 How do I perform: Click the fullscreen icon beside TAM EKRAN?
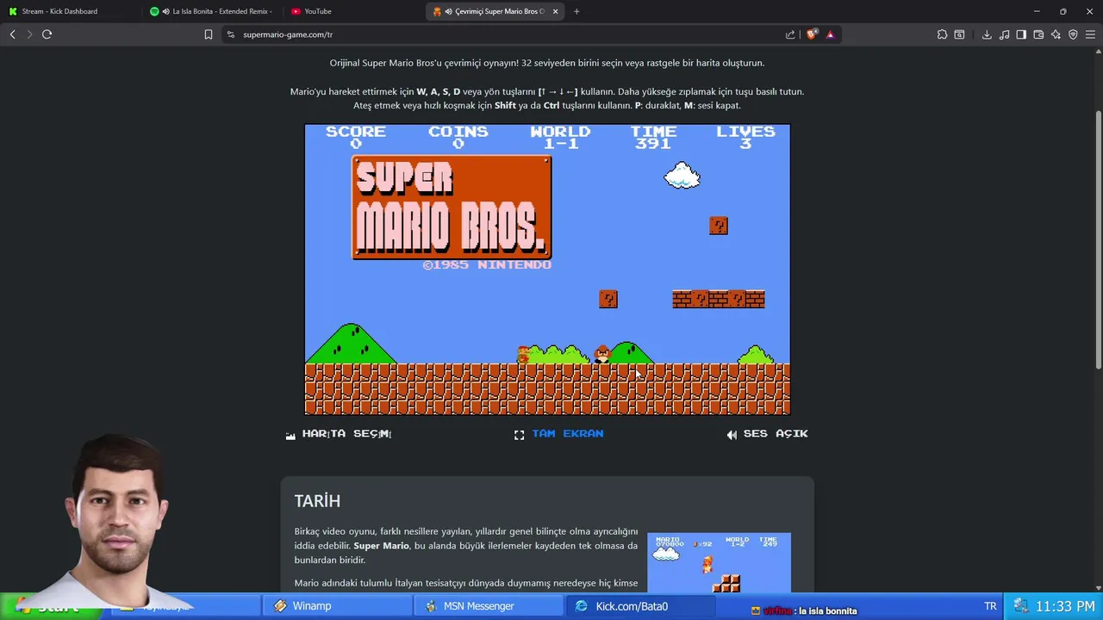519,435
